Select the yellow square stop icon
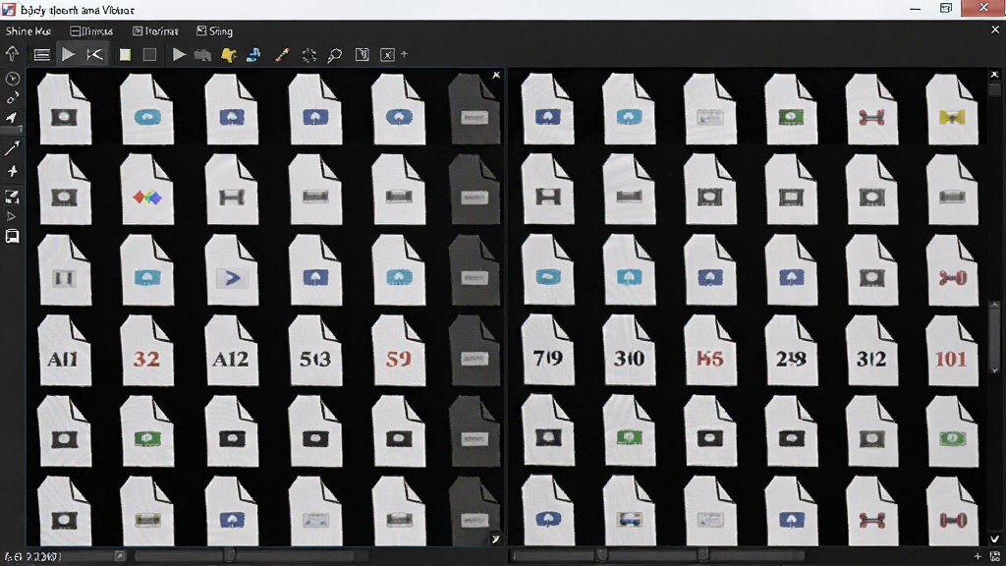The width and height of the screenshot is (1006, 566). tap(125, 55)
